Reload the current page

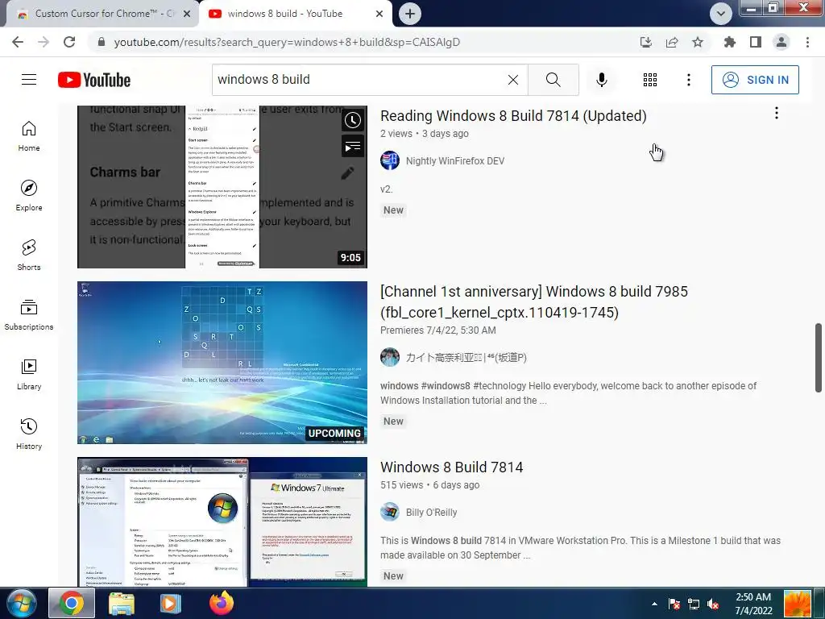pyautogui.click(x=69, y=42)
